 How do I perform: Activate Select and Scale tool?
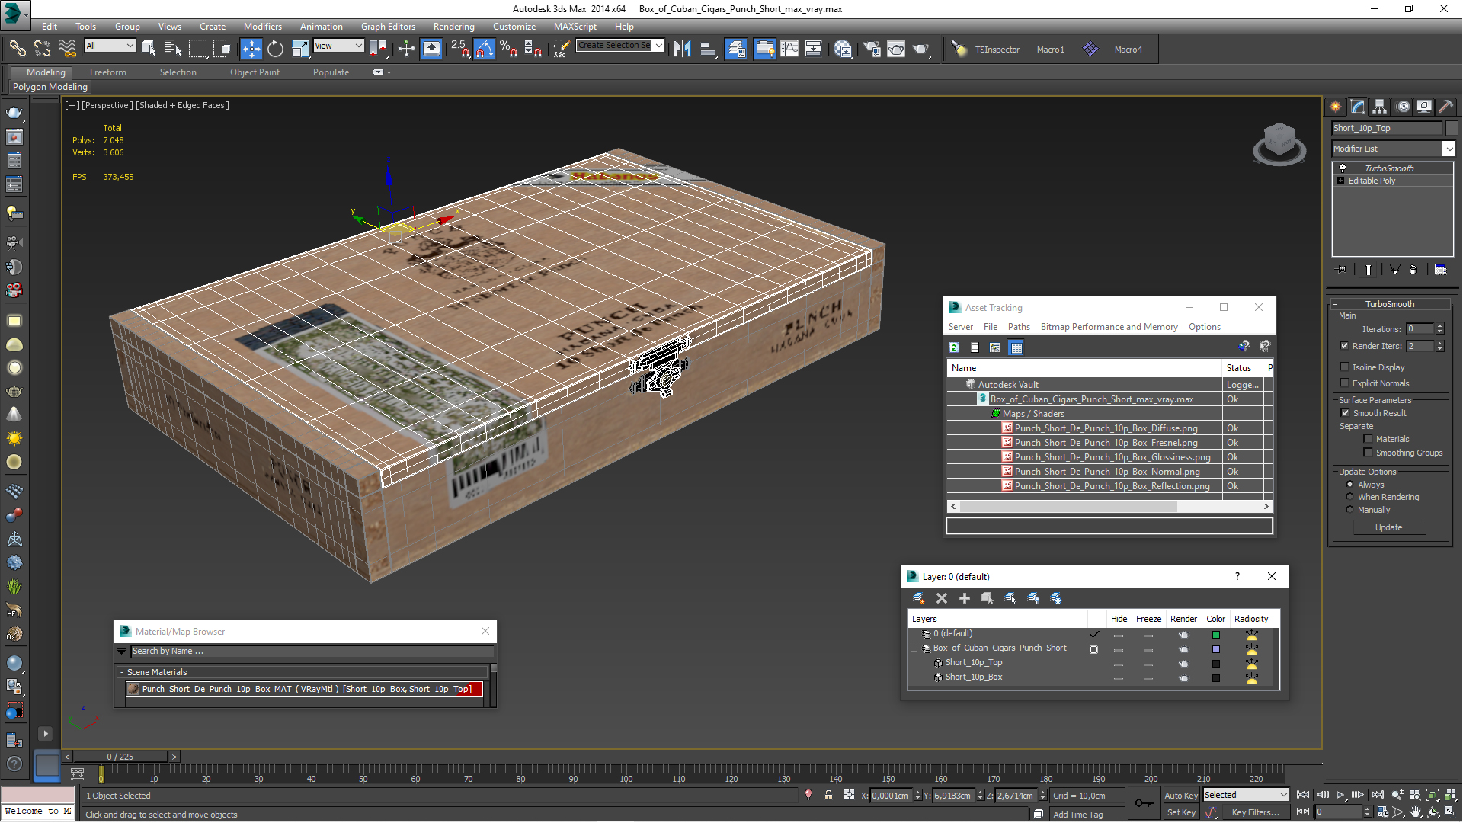pyautogui.click(x=300, y=49)
